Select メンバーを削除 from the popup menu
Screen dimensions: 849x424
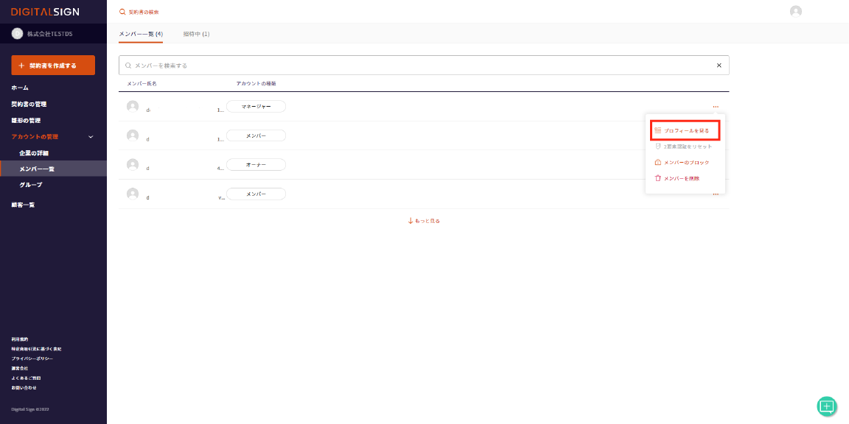click(681, 178)
